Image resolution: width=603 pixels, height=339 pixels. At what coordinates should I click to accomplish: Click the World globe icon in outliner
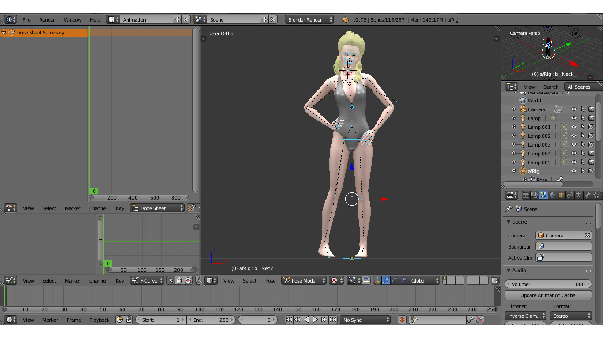point(523,100)
